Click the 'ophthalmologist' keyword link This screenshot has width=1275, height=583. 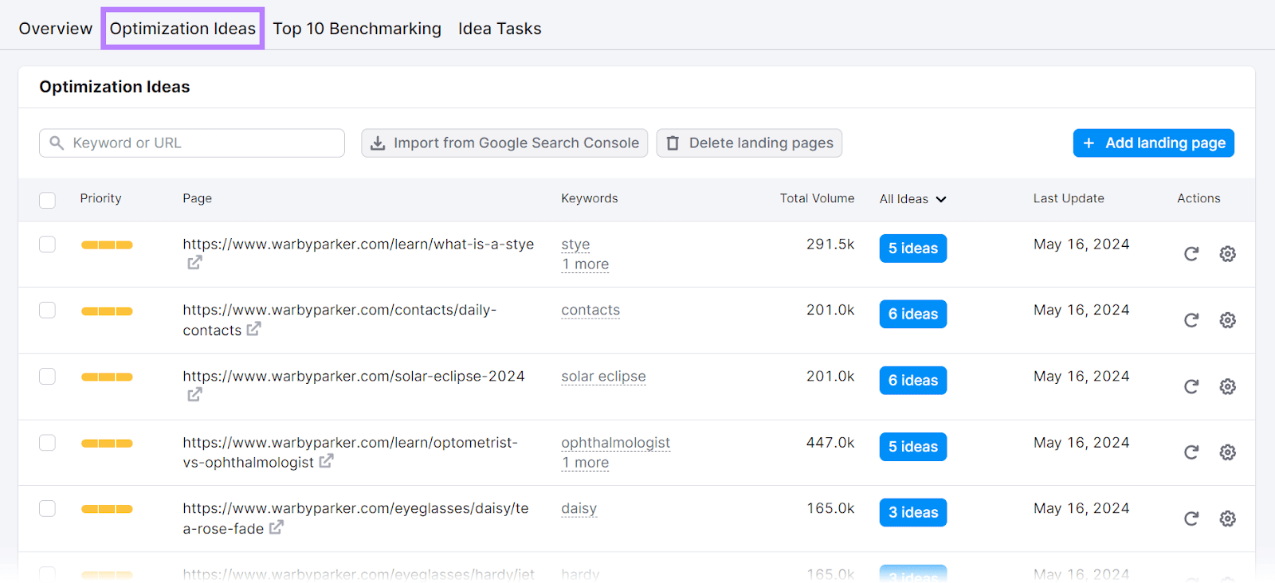tap(616, 443)
